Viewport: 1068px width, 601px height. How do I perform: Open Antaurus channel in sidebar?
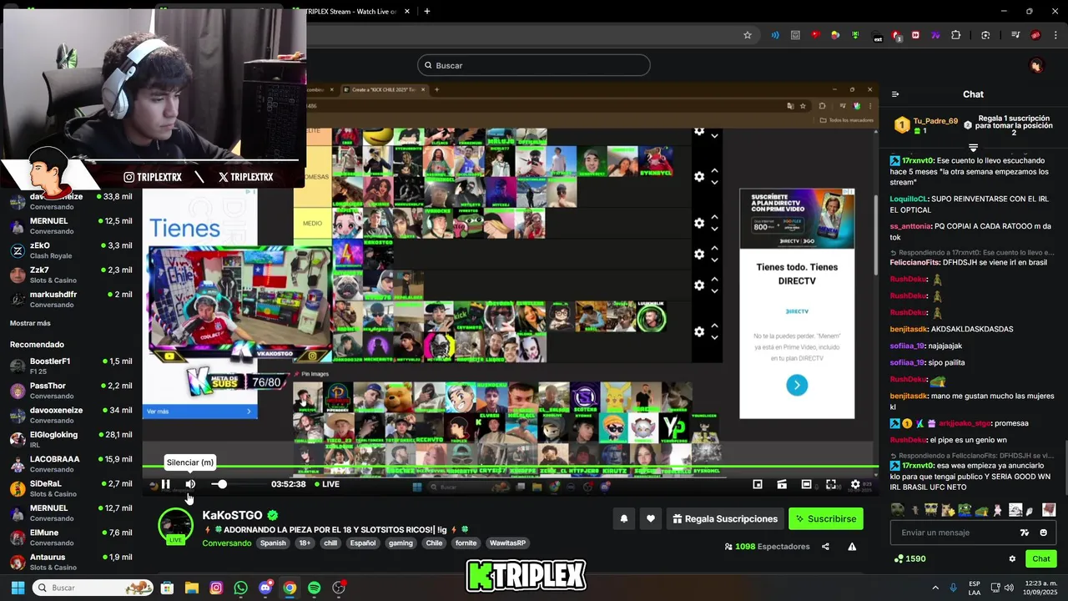(71, 562)
